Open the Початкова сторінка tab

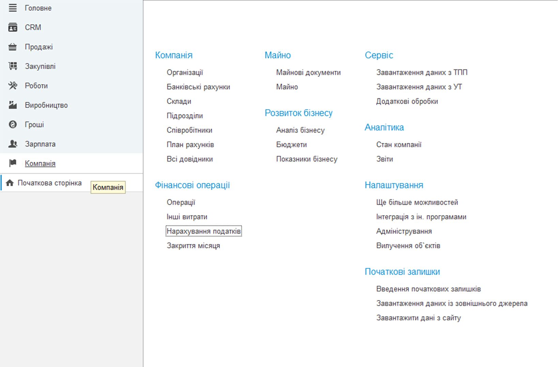(x=50, y=183)
